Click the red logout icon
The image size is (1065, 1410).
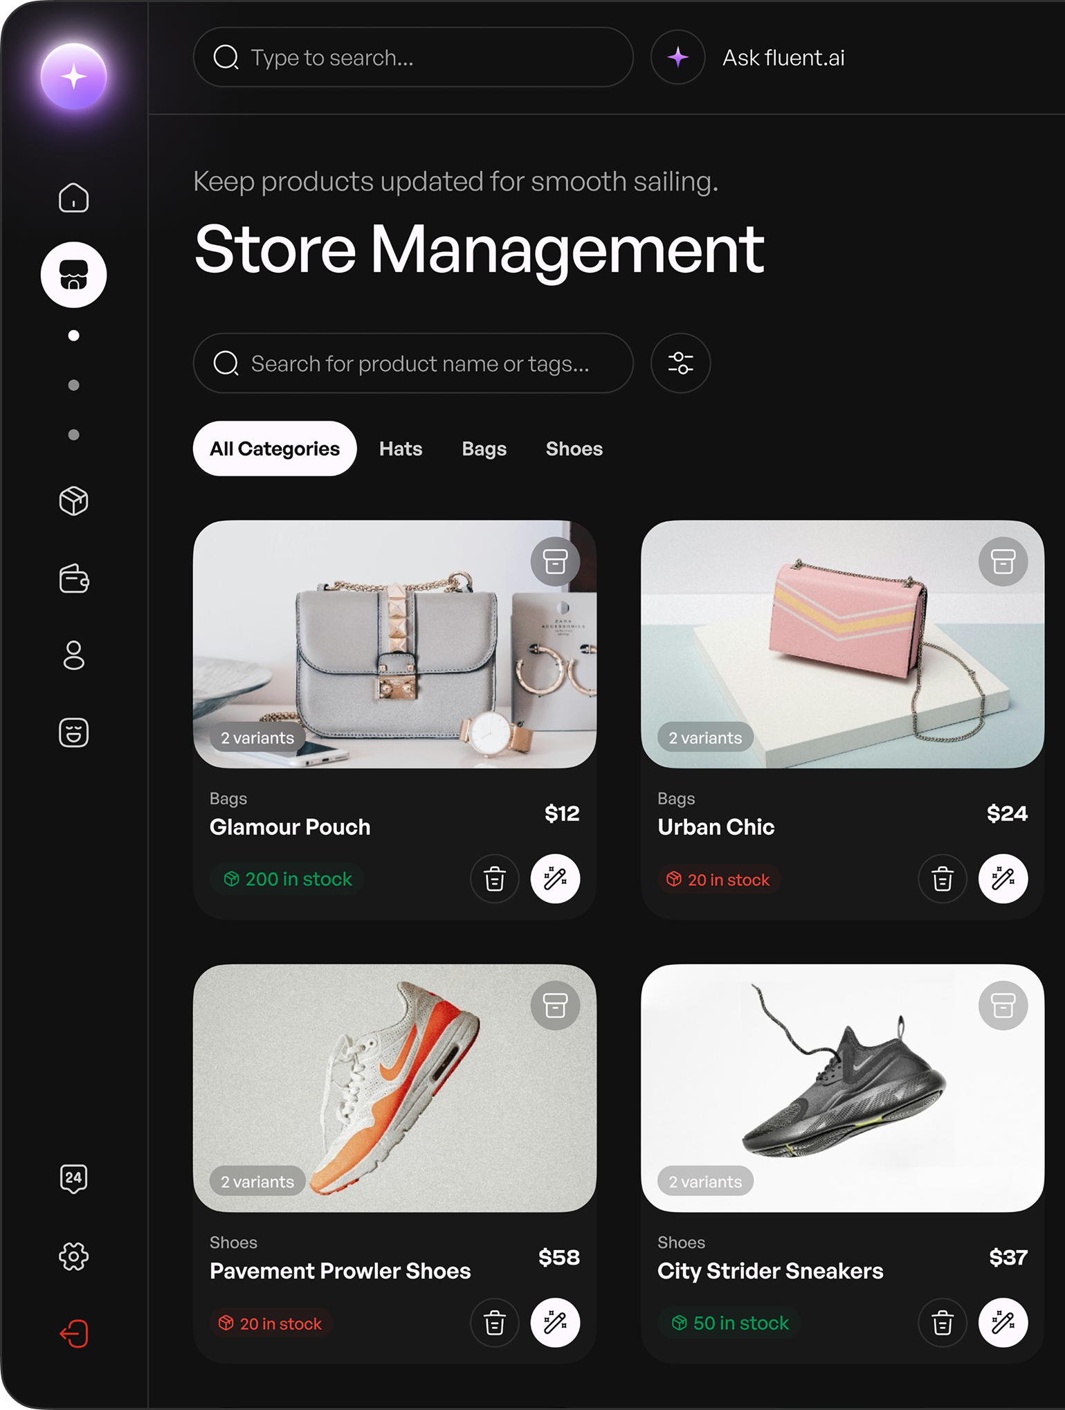click(73, 1333)
